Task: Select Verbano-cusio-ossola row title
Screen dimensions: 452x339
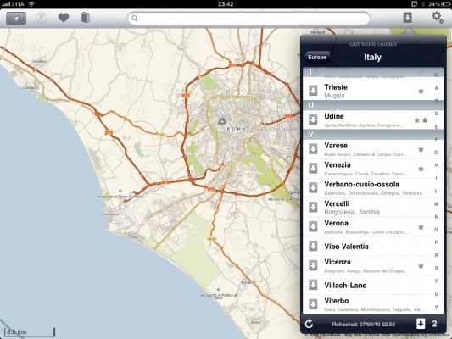Action: pyautogui.click(x=361, y=184)
